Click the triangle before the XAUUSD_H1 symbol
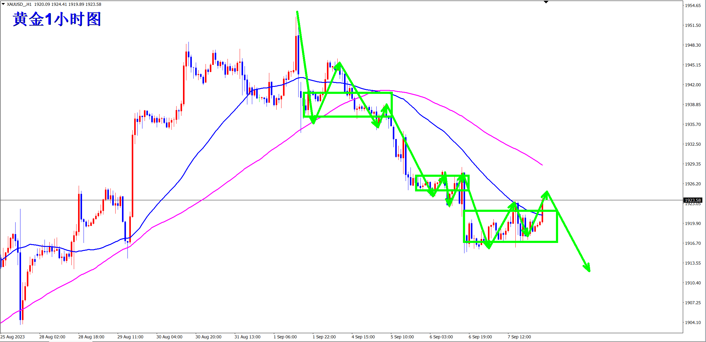The width and height of the screenshot is (706, 342). [x=3, y=4]
